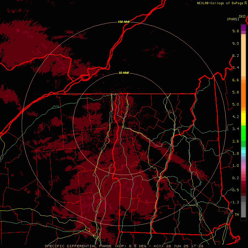
Task: Click the 6.6 scale value
Action: click(236, 80)
